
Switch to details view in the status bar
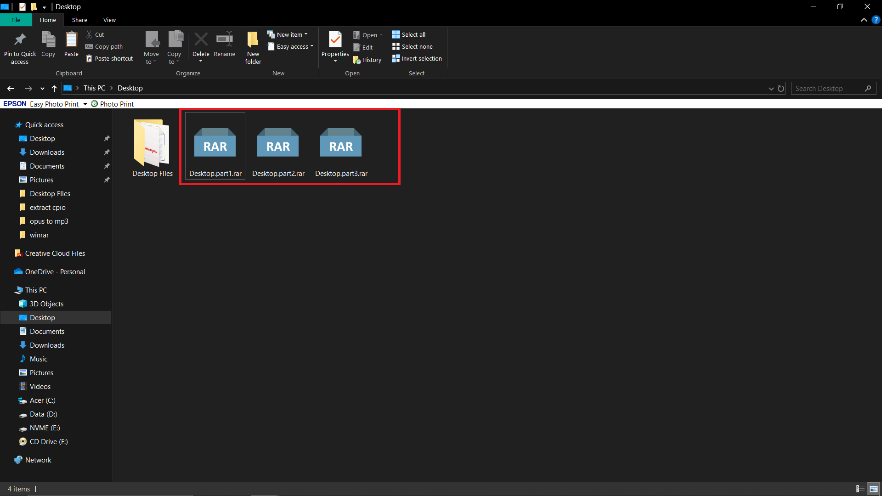[x=859, y=489]
